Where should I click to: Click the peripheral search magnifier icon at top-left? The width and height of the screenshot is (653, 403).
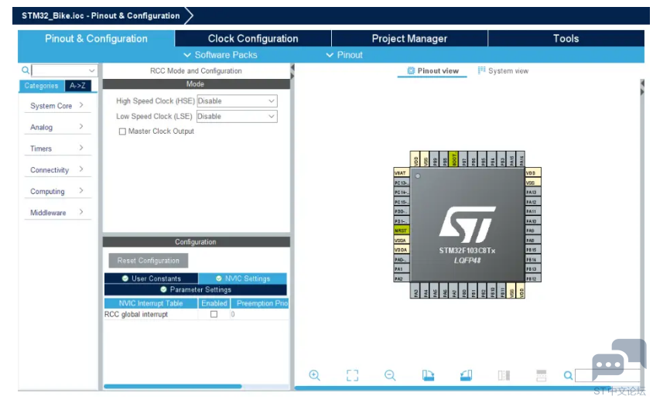(x=26, y=70)
